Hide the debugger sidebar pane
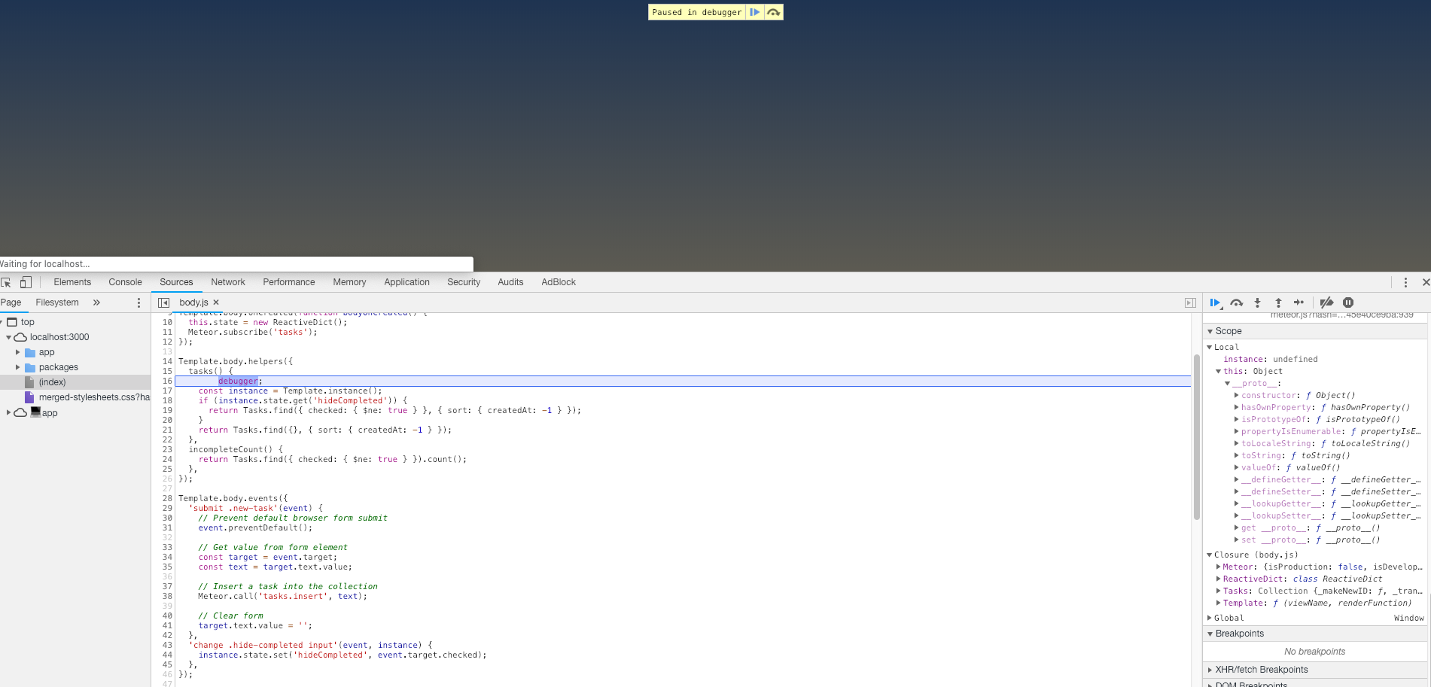The width and height of the screenshot is (1431, 687). [x=1190, y=302]
